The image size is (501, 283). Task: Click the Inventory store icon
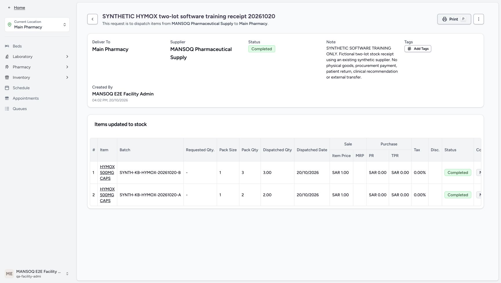(x=7, y=77)
